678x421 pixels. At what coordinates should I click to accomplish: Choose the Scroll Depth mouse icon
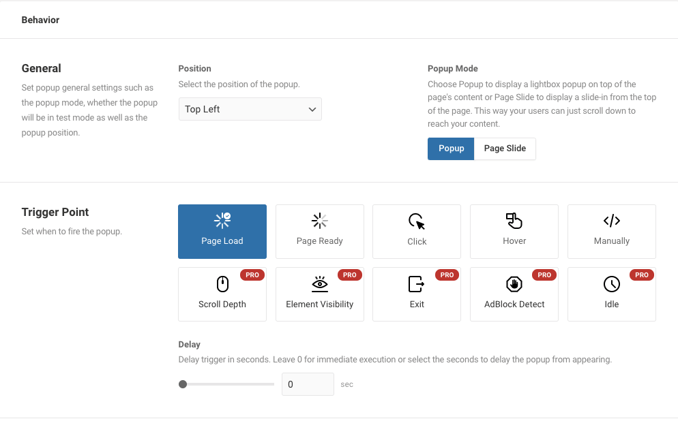point(222,284)
